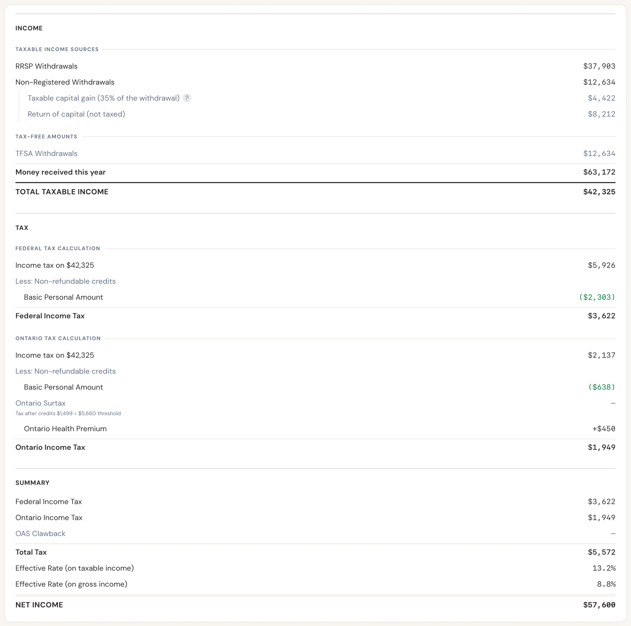This screenshot has height=626, width=631.
Task: Click the 8.8% effective rate value
Action: click(x=606, y=584)
